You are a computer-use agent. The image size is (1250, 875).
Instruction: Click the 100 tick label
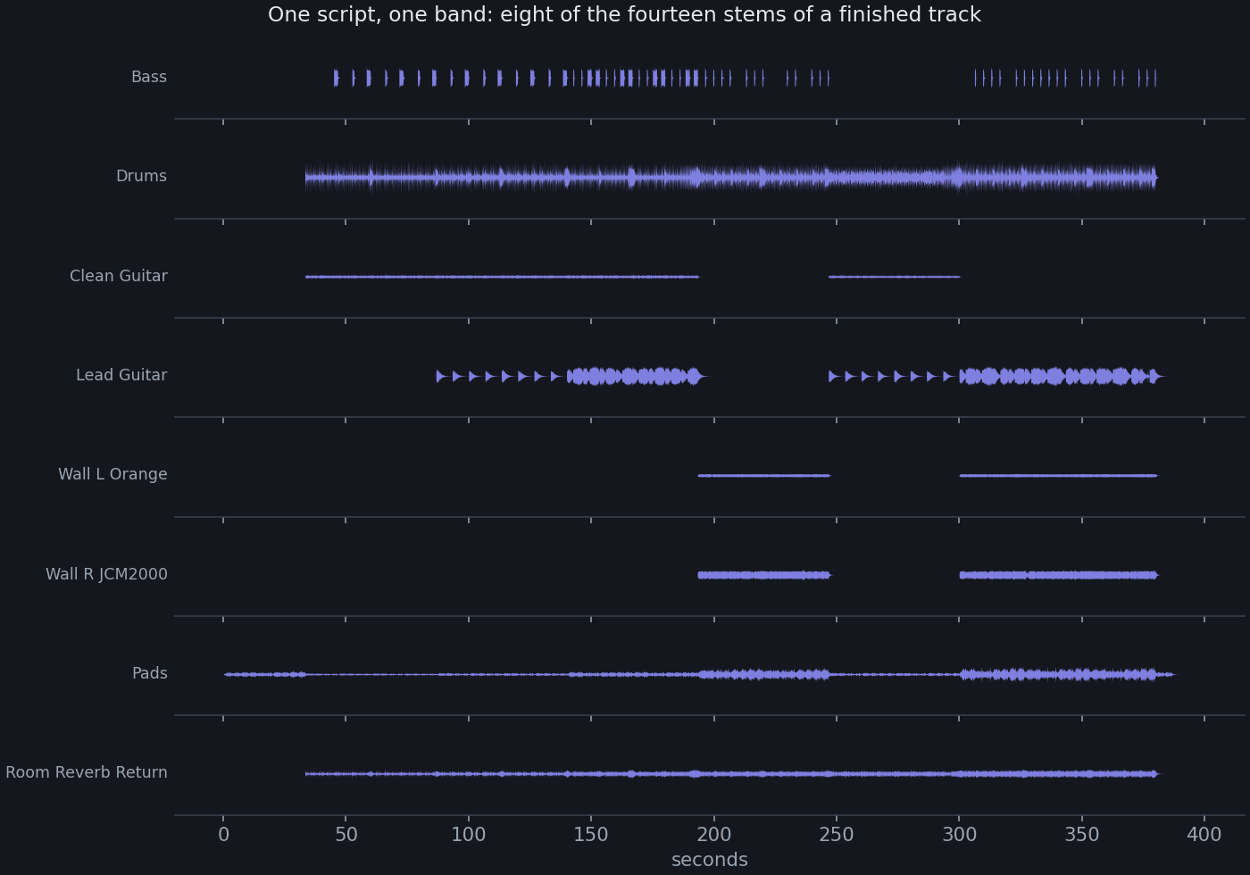469,835
